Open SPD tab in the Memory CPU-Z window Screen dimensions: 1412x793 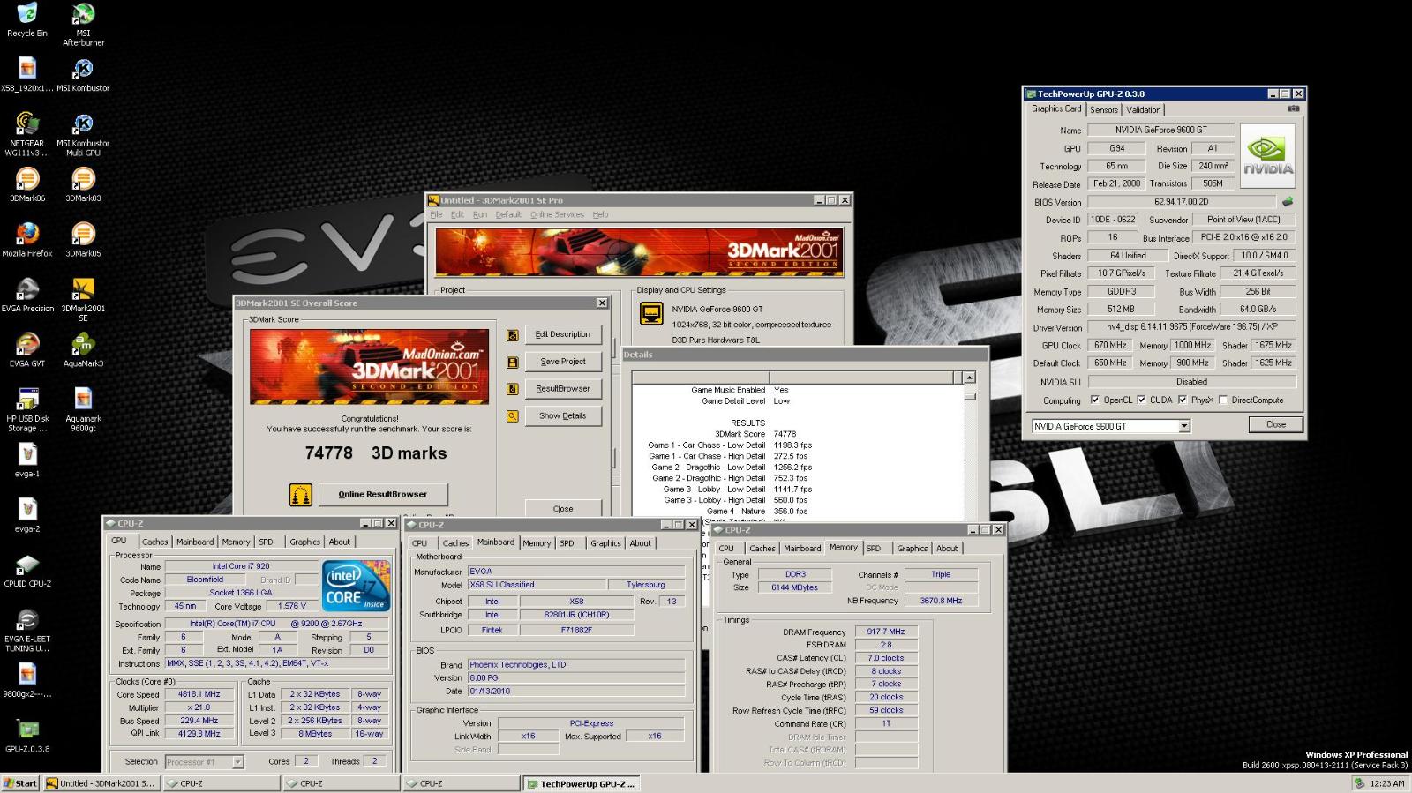pos(874,548)
